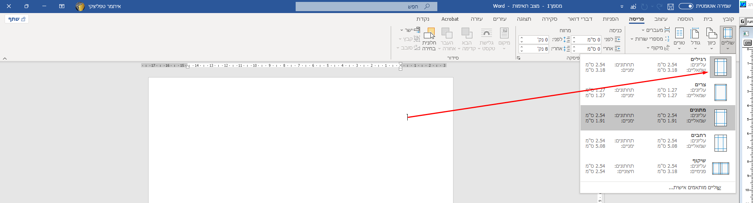
Task: Open the Group (קבץ) dropdown
Action: coord(409,39)
